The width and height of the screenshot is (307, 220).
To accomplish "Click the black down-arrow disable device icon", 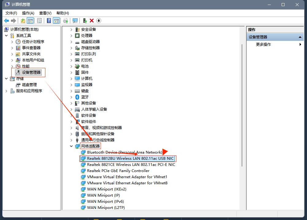I will (99, 21).
